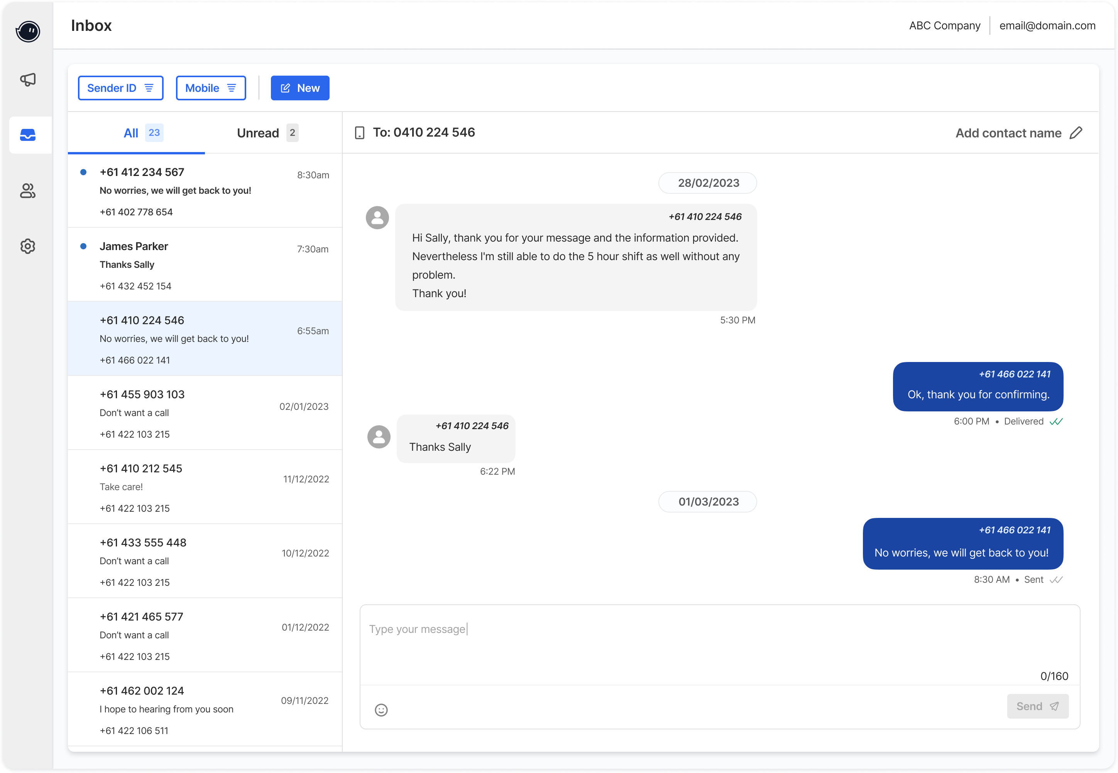The image size is (1118, 773).
Task: Click avatar beside the 'Thanks Sally' bubble
Action: click(379, 437)
